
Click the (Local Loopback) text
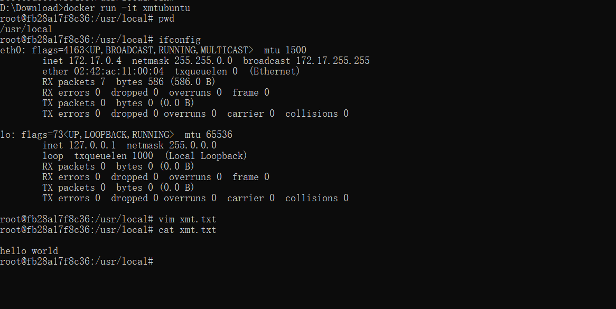[x=206, y=156]
